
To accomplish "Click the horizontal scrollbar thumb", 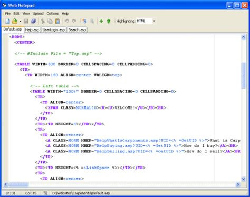I will tap(18, 184).
